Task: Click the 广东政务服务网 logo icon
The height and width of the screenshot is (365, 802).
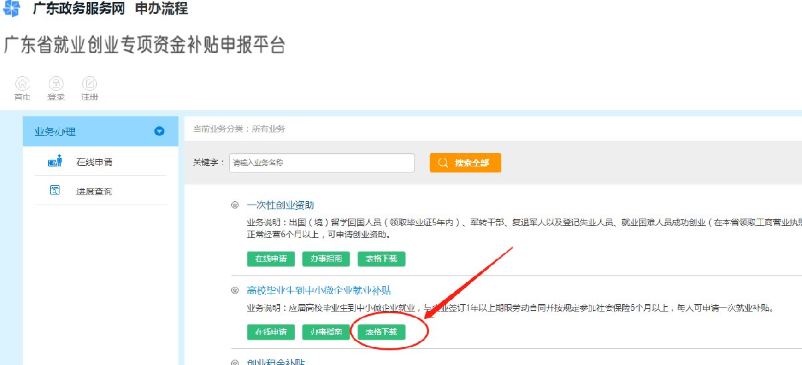Action: pyautogui.click(x=11, y=9)
